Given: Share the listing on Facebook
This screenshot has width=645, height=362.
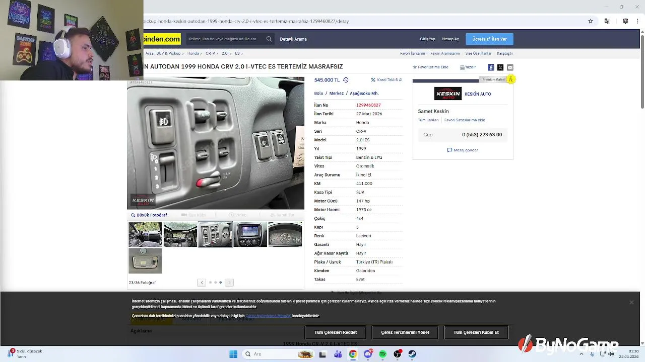Looking at the screenshot, I should 491,67.
